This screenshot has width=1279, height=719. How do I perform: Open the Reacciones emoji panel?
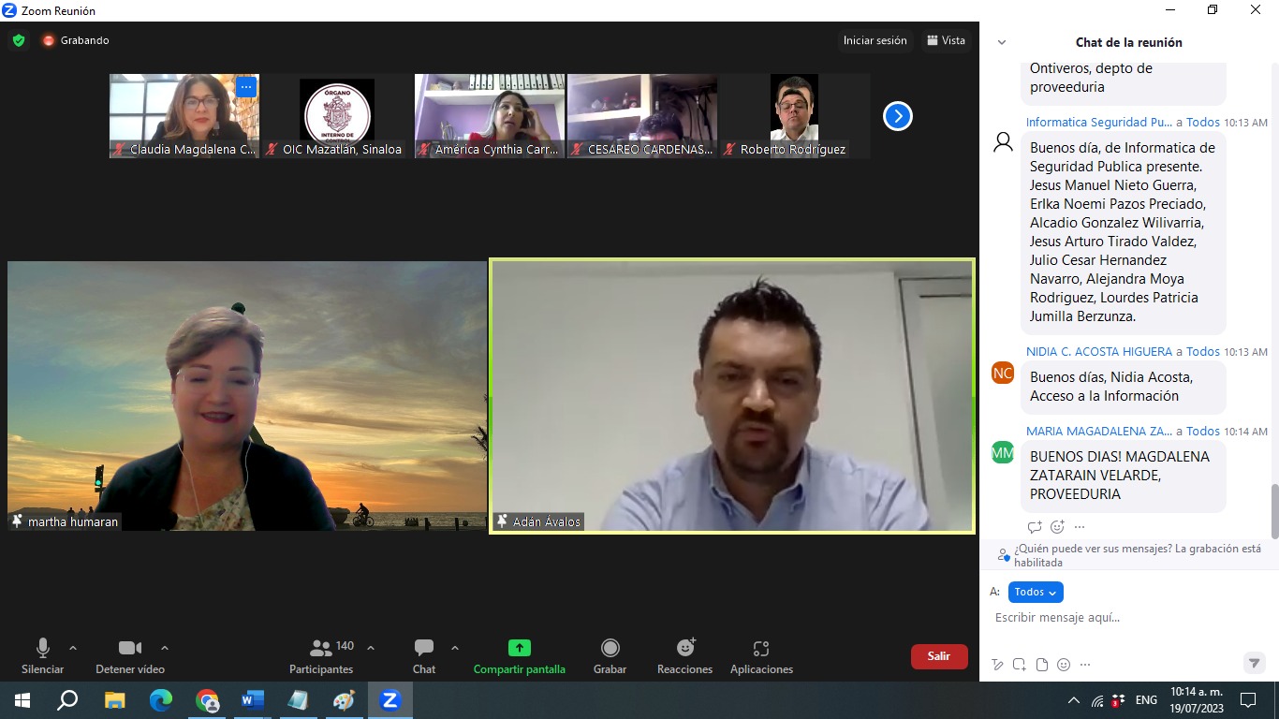684,655
